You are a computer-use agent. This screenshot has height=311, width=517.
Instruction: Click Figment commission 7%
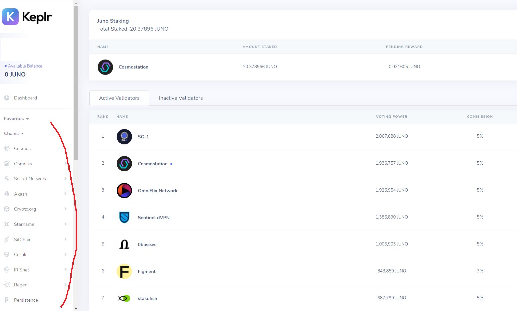click(480, 271)
